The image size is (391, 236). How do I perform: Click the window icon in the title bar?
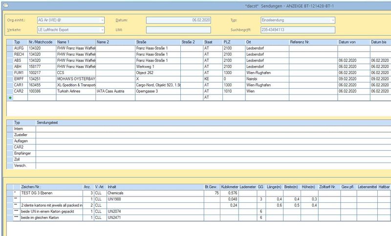pos(5,5)
